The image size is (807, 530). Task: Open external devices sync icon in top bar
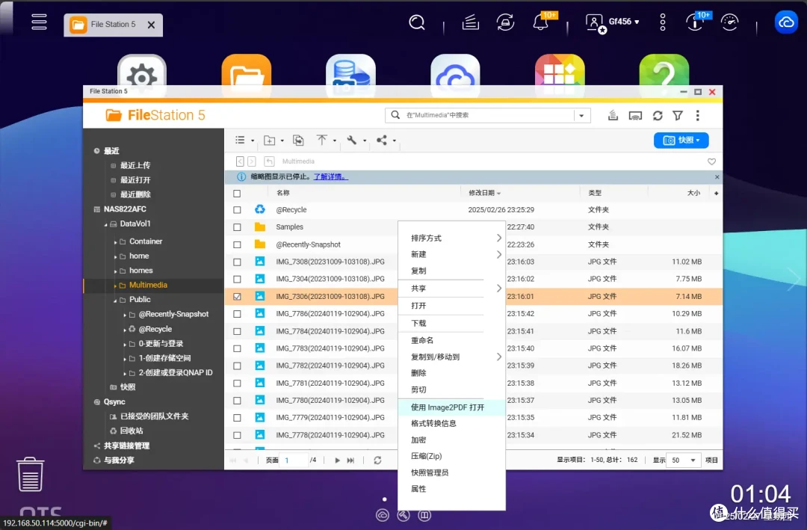[505, 22]
